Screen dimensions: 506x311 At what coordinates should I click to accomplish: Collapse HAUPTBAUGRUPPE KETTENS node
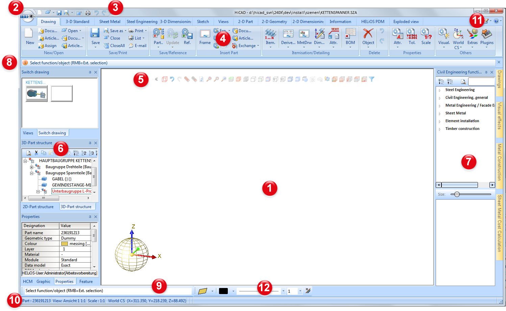click(x=25, y=161)
